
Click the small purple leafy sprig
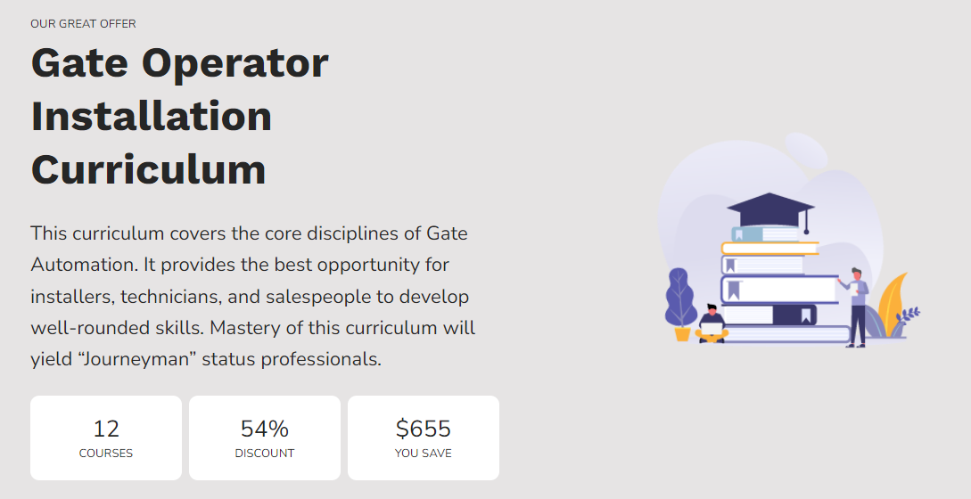[x=909, y=314]
